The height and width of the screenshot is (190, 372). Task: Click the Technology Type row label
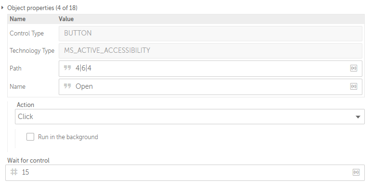[x=32, y=51]
